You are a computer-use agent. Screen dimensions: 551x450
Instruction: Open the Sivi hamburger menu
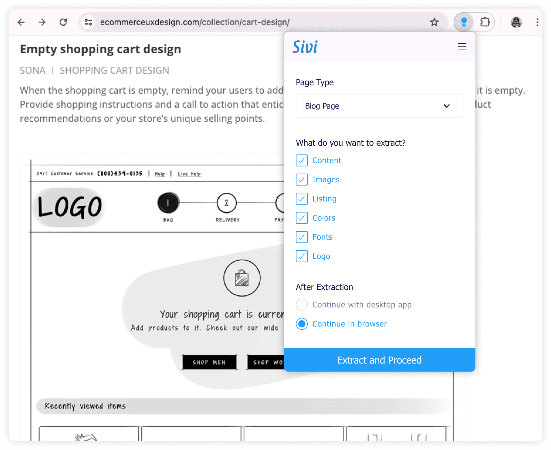coord(462,47)
